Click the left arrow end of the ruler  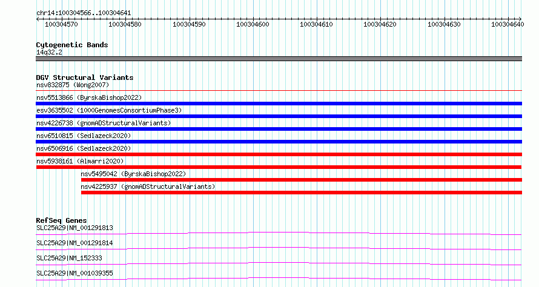[38, 19]
